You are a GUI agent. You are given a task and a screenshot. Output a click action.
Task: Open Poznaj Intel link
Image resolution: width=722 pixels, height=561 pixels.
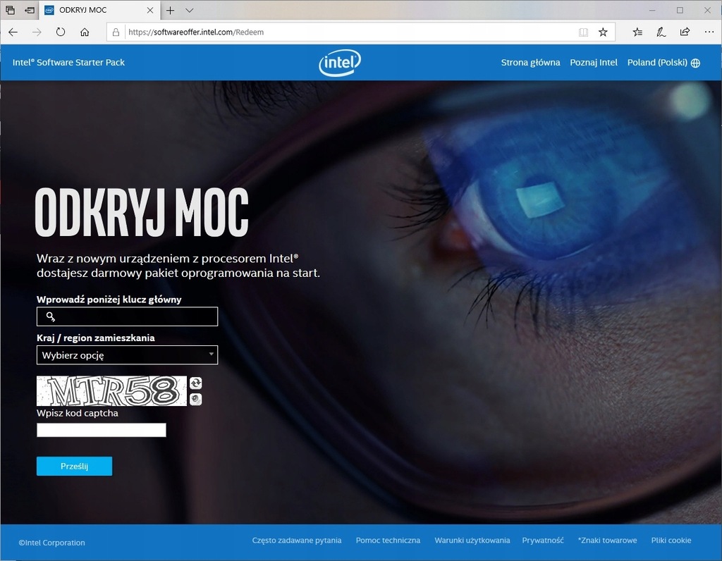(594, 63)
